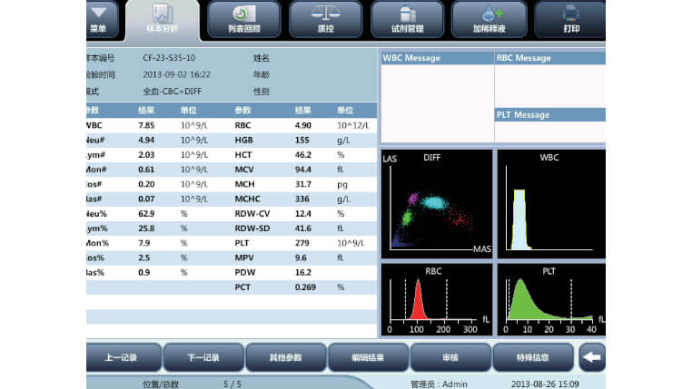Screen dimensions: 692x389
Task: Go to previous record 上一记录
Action: [123, 357]
